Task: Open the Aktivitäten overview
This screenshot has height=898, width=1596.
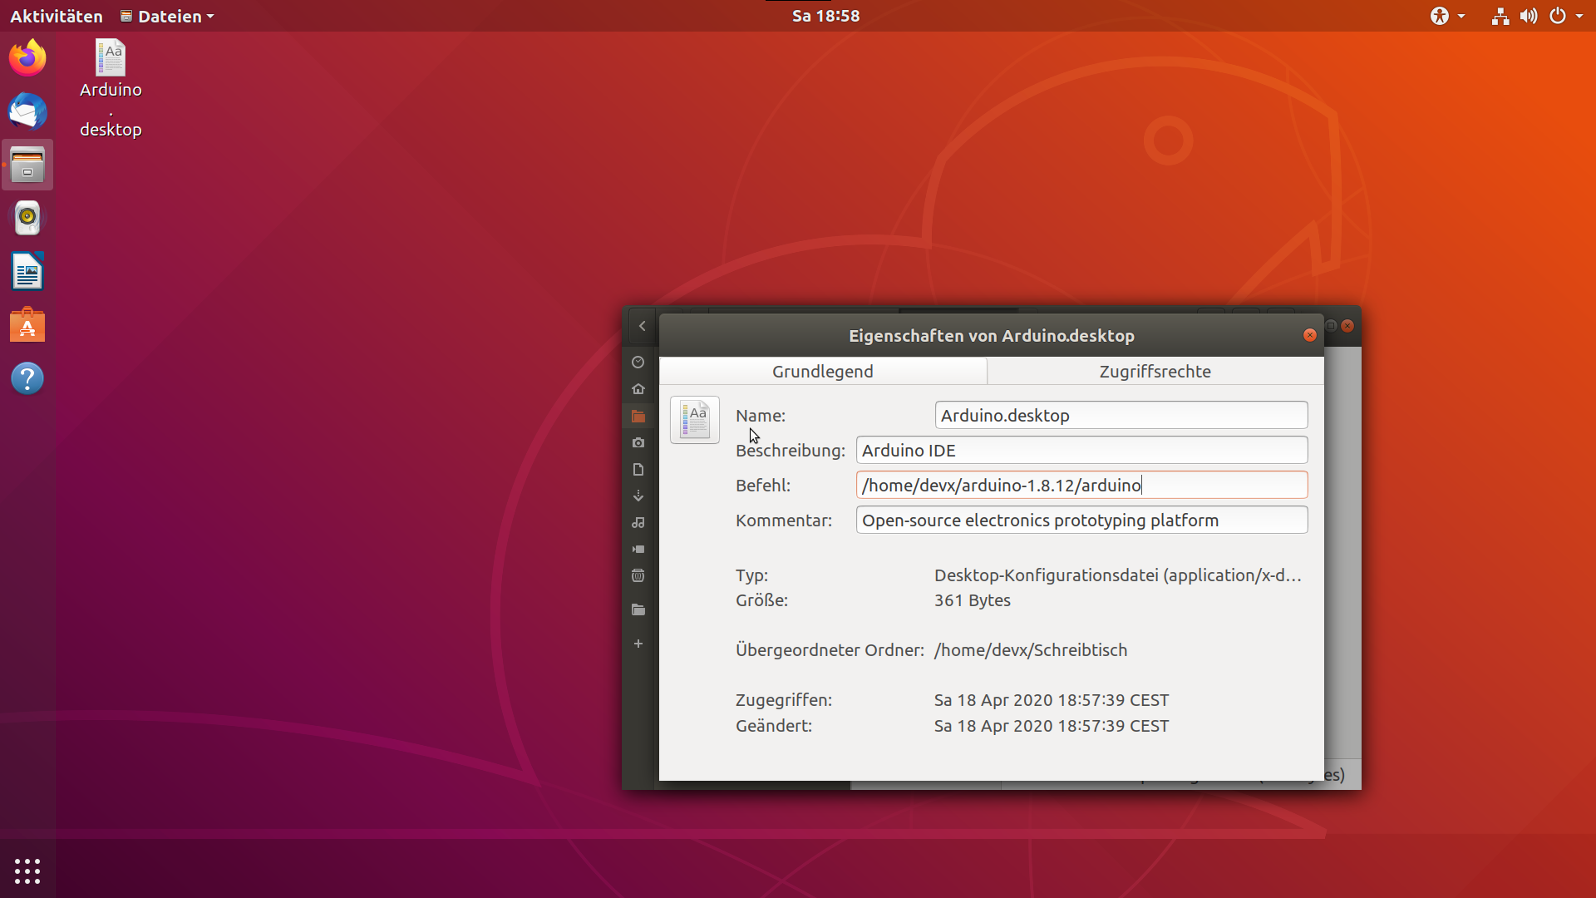Action: tap(57, 16)
